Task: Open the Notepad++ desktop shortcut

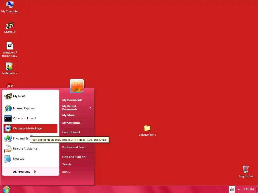Action: (10, 69)
